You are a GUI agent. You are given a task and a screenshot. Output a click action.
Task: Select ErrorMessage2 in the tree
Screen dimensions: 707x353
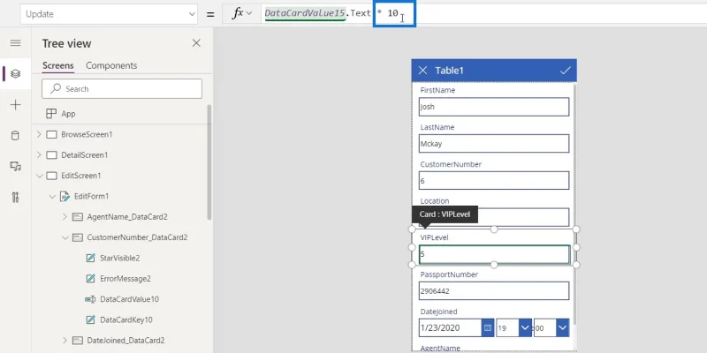click(125, 279)
